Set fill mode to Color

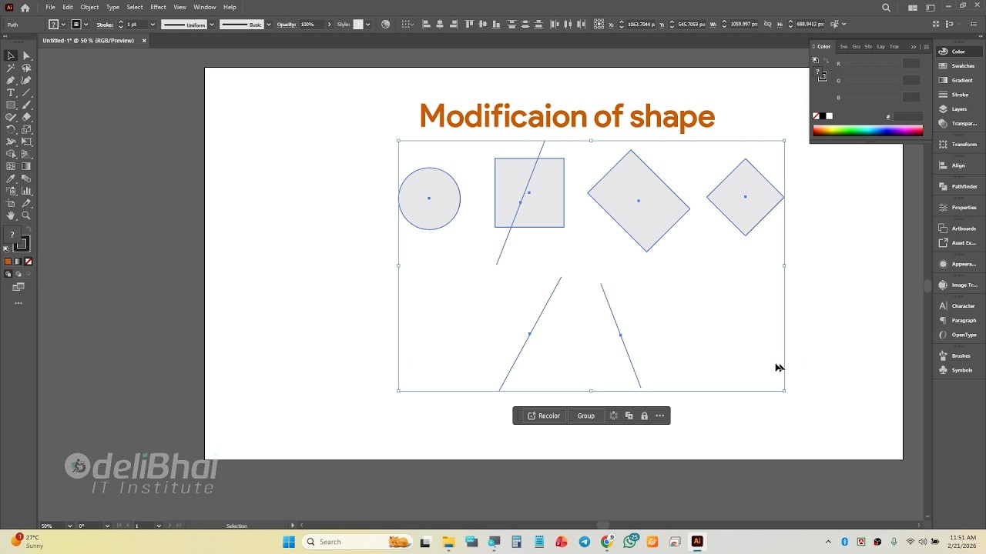click(8, 262)
